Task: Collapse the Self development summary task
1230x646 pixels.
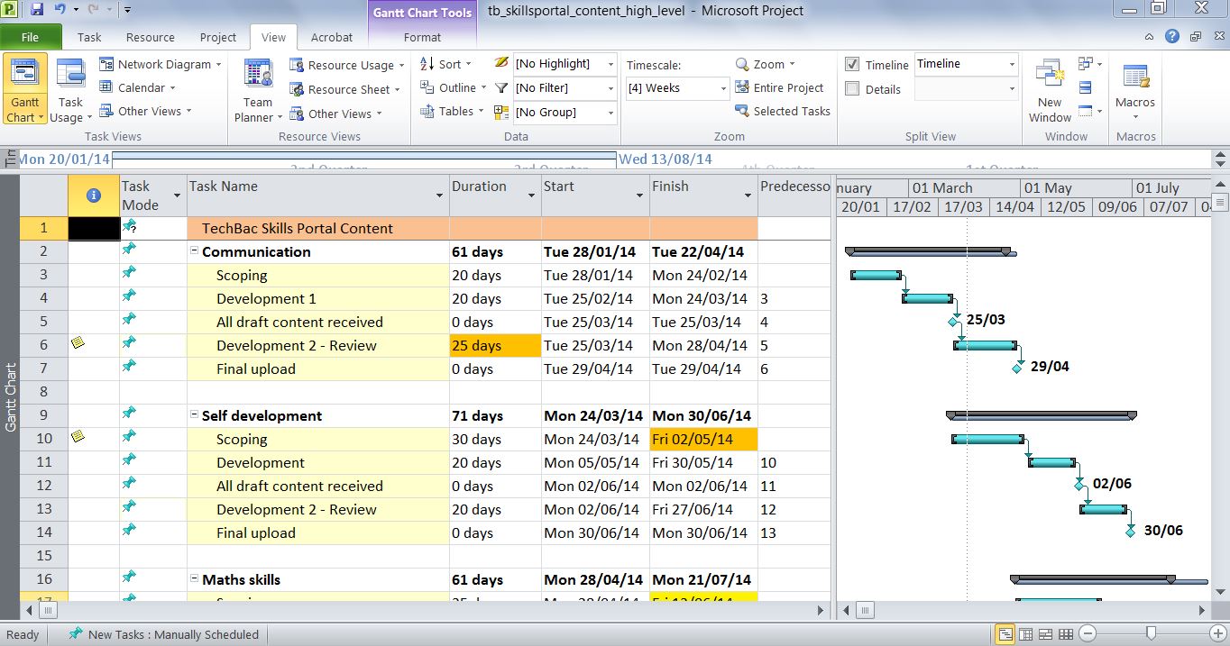Action: (x=194, y=415)
